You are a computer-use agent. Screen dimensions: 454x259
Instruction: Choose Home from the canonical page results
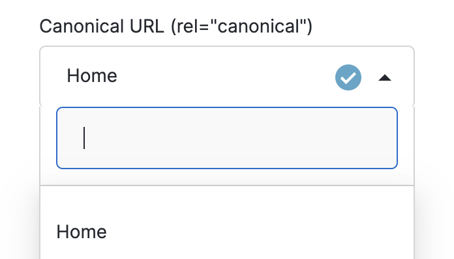tap(227, 232)
